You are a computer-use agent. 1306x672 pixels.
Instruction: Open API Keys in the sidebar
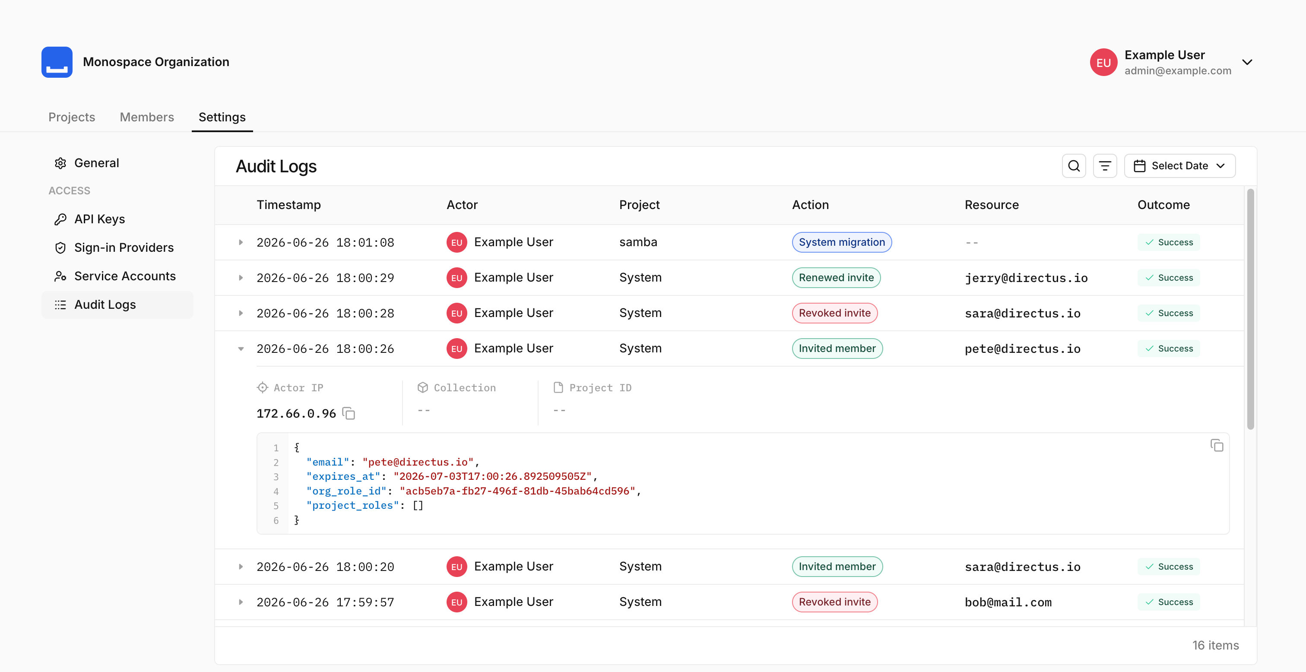pos(117,219)
